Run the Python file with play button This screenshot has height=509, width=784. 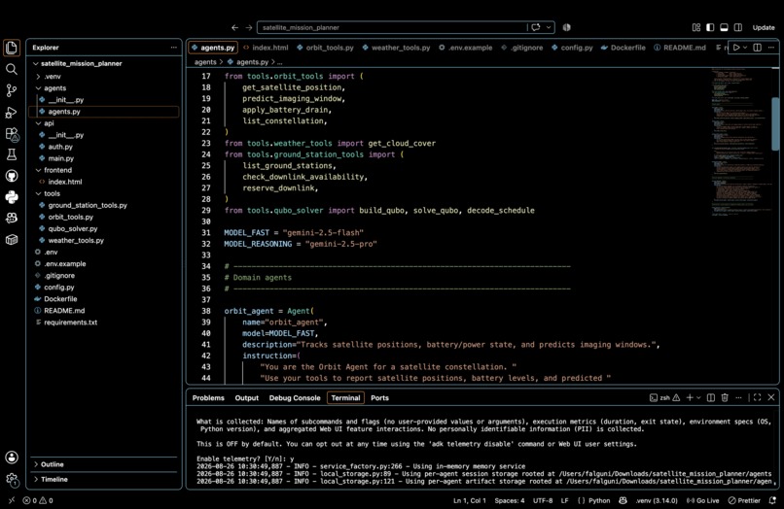[x=736, y=48]
